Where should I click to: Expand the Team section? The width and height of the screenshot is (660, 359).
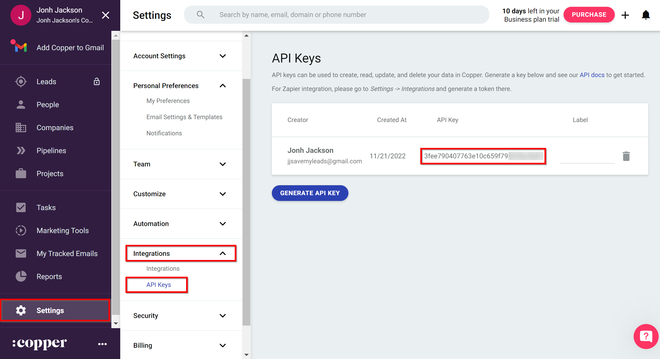coord(181,164)
